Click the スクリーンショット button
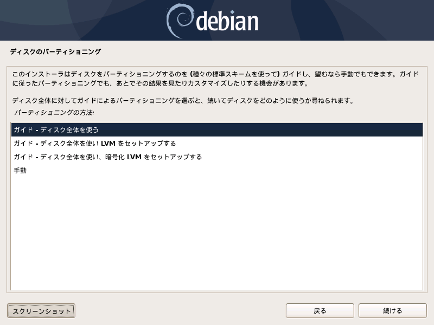 [x=41, y=311]
